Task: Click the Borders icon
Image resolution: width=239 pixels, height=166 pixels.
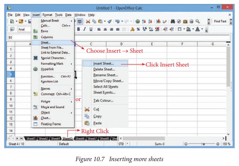Action: click(x=180, y=29)
